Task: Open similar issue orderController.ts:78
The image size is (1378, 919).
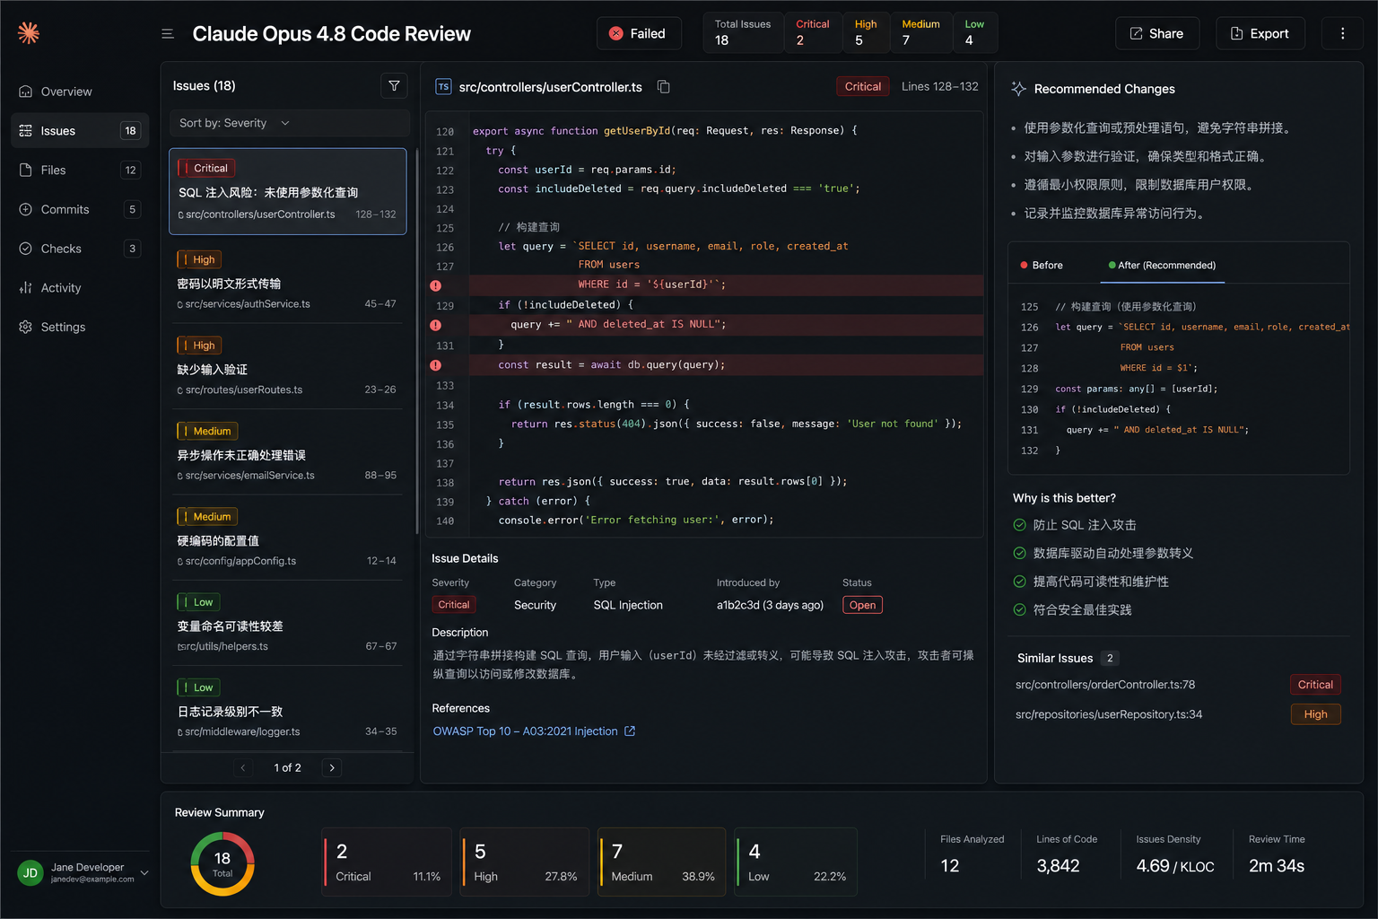Action: [x=1104, y=685]
